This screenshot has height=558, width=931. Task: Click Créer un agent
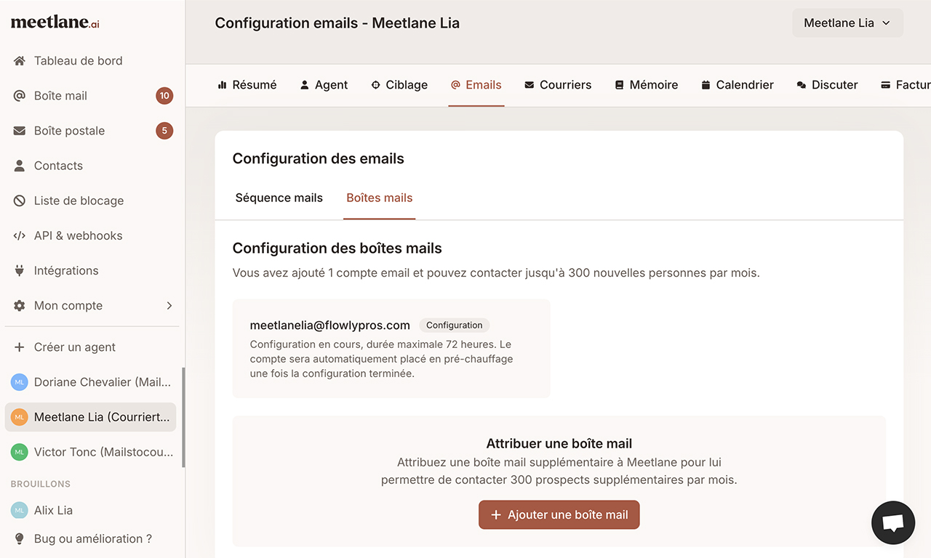74,347
